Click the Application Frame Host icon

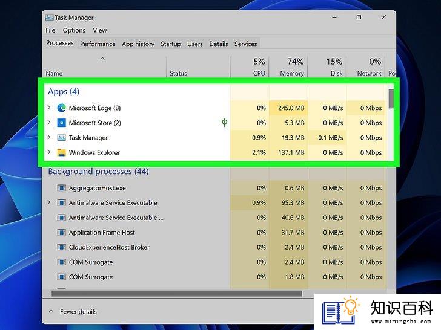pyautogui.click(x=61, y=232)
